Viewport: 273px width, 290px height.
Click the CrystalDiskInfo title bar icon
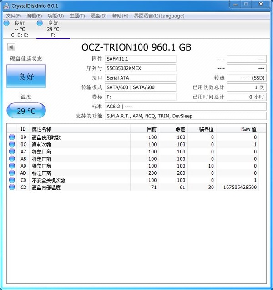[7, 6]
